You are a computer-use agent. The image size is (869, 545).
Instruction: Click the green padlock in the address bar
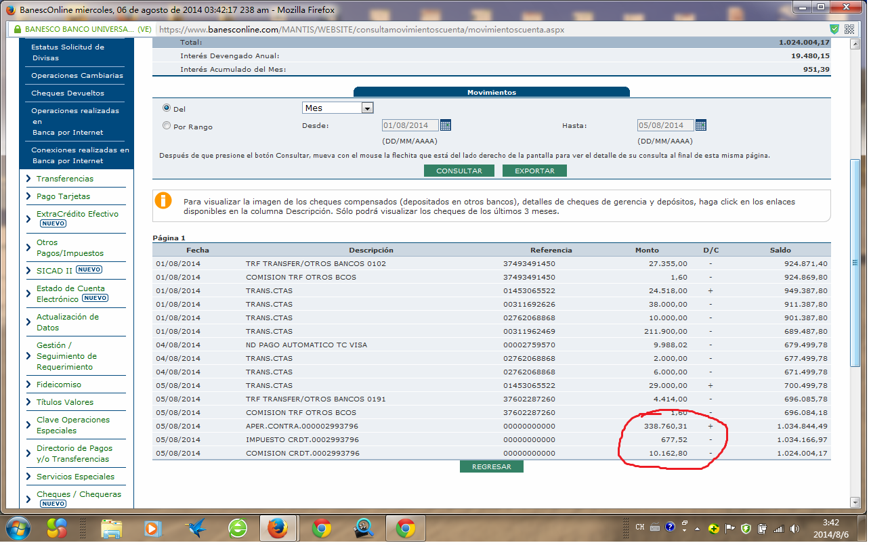click(x=16, y=30)
